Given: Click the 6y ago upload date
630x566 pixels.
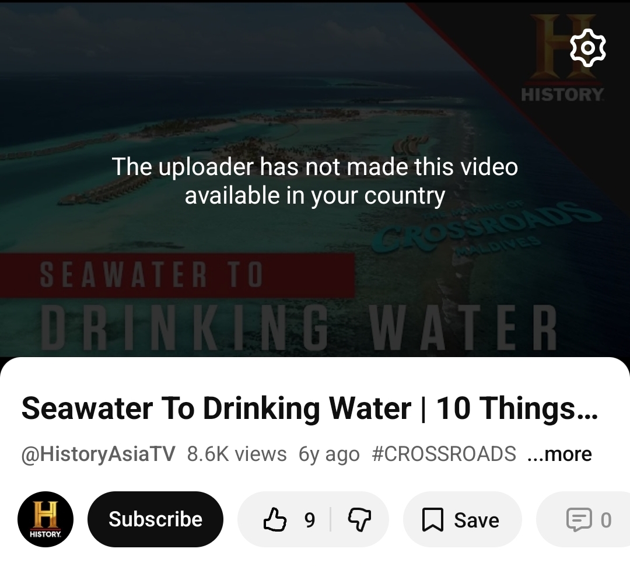Looking at the screenshot, I should click(x=329, y=454).
